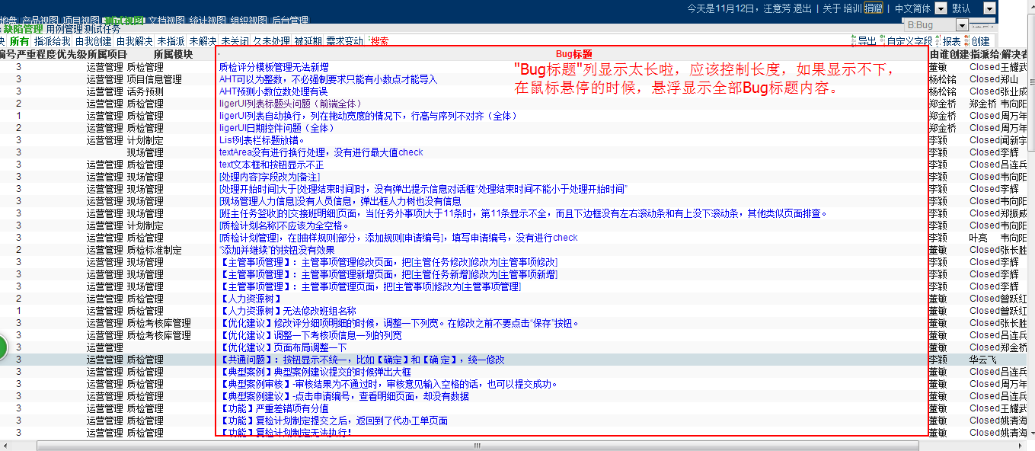Open bug AHT预测小数位数处理有误
The image size is (1035, 451).
click(x=273, y=91)
